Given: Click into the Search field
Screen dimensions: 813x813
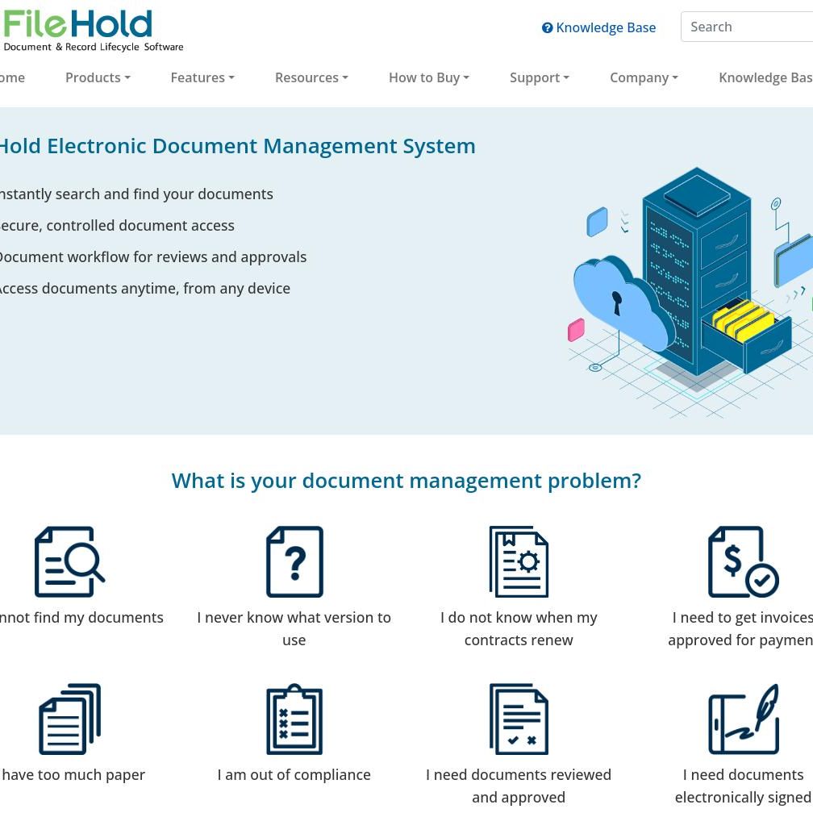Looking at the screenshot, I should 747,27.
